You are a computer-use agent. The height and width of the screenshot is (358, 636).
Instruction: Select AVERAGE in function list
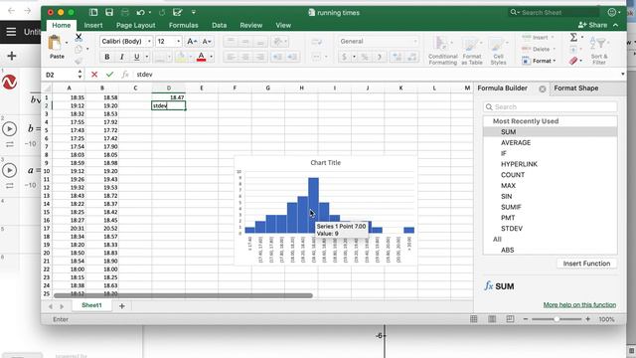pos(516,143)
